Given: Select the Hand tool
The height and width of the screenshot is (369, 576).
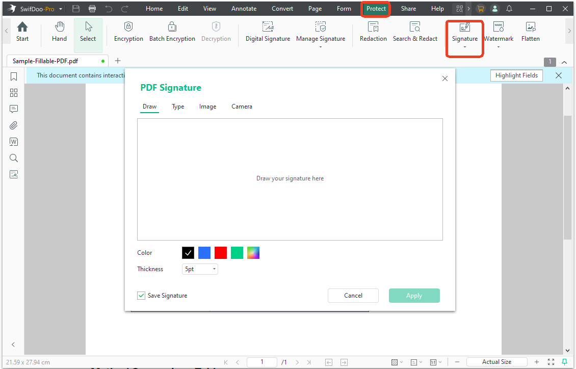Looking at the screenshot, I should coord(59,32).
